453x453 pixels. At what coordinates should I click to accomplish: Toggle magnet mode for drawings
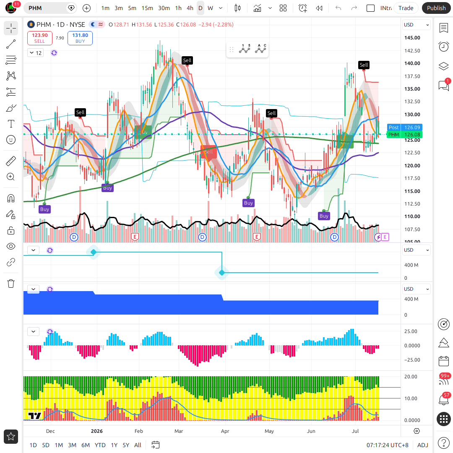click(x=11, y=198)
